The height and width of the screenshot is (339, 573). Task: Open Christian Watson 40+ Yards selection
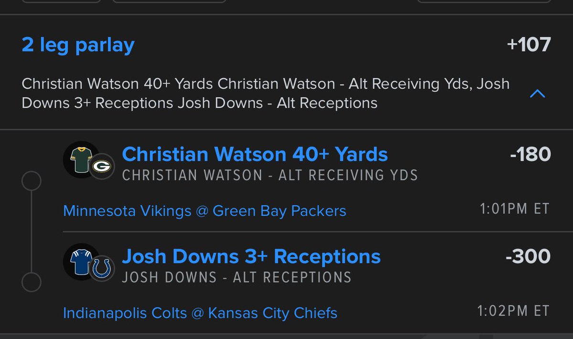click(x=255, y=154)
